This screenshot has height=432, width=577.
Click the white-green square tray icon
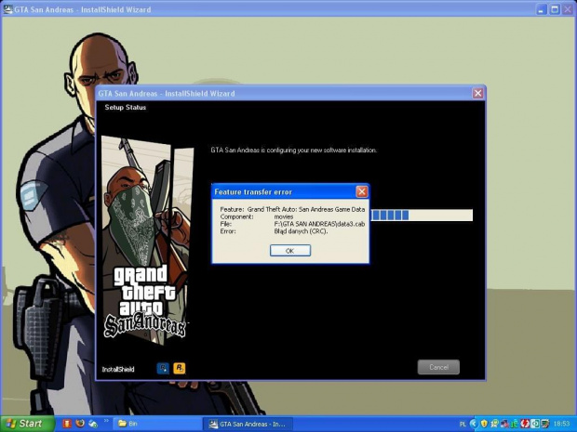click(535, 424)
